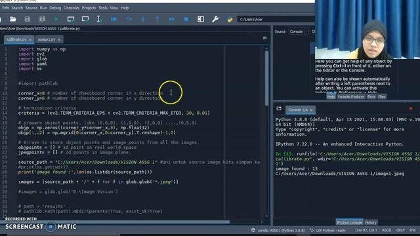Open the Source menu
Image resolution: width=420 pixels, height=236 pixels.
(31, 8)
